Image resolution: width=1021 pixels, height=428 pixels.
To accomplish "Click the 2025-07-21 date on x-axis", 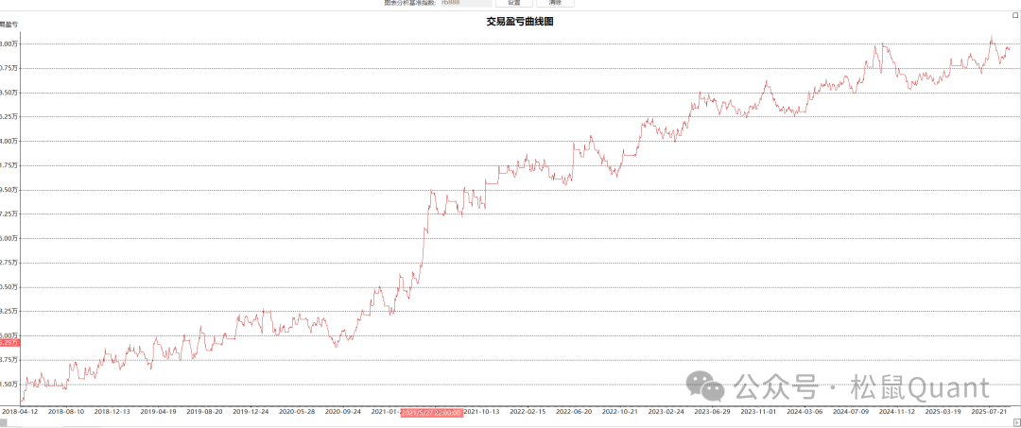I will click(991, 412).
